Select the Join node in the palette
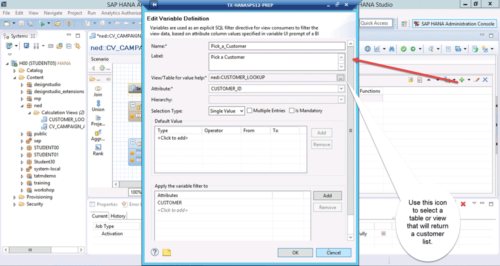This screenshot has width=500, height=266. pyautogui.click(x=98, y=91)
